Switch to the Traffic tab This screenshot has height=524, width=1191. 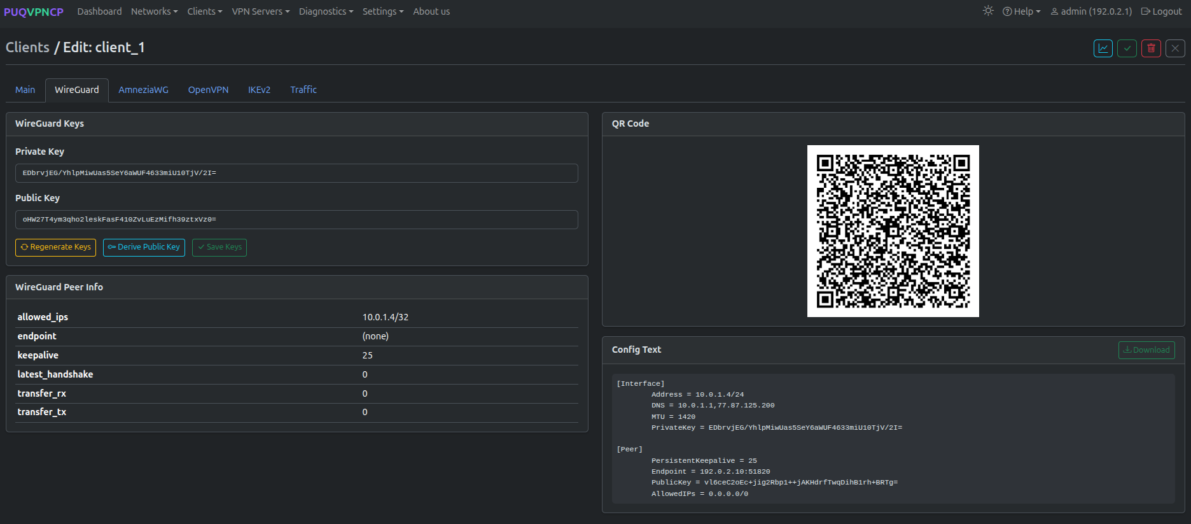[x=303, y=90]
